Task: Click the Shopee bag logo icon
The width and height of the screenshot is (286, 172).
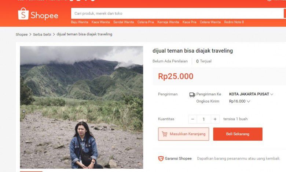Action: click(23, 14)
